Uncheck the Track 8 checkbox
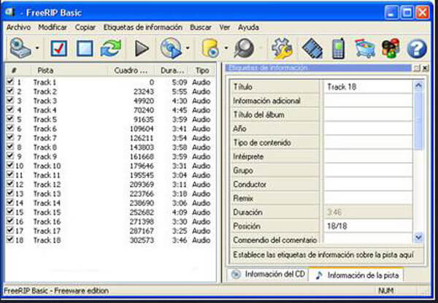The height and width of the screenshot is (303, 438). click(x=10, y=147)
